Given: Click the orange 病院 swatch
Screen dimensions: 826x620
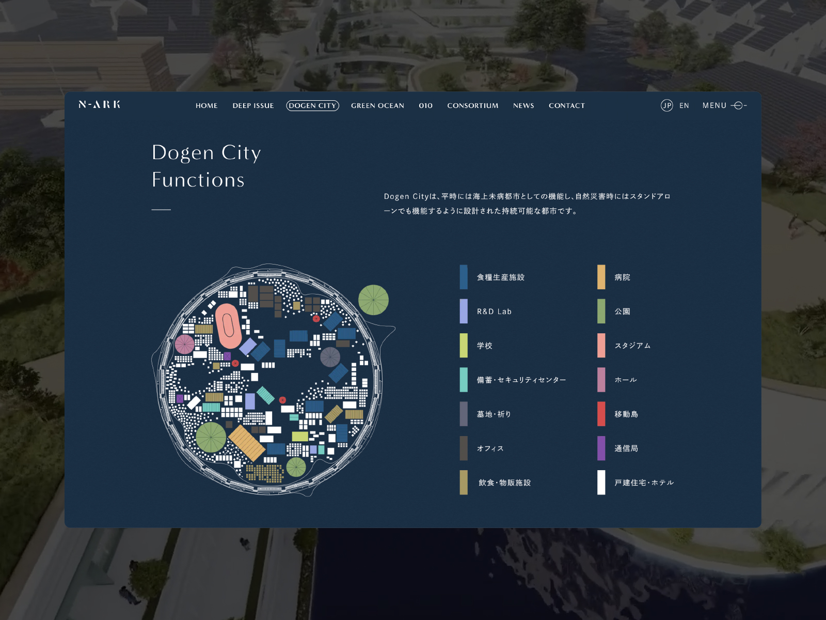Looking at the screenshot, I should (601, 277).
